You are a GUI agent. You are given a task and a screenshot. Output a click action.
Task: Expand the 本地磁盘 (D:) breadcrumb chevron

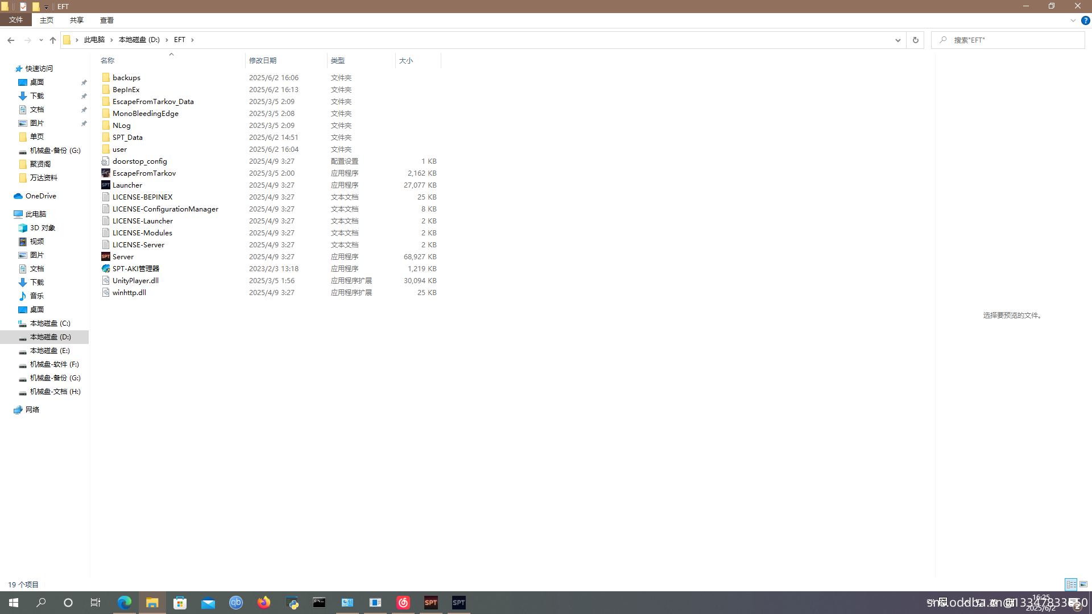167,40
